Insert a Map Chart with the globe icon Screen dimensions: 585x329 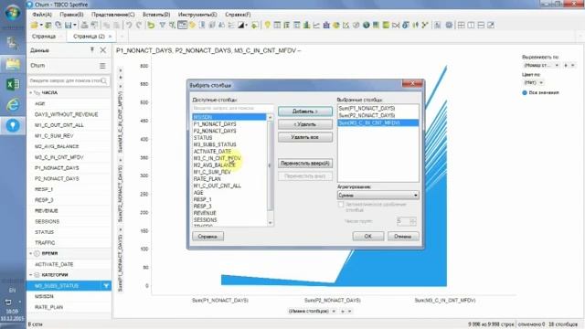point(366,25)
